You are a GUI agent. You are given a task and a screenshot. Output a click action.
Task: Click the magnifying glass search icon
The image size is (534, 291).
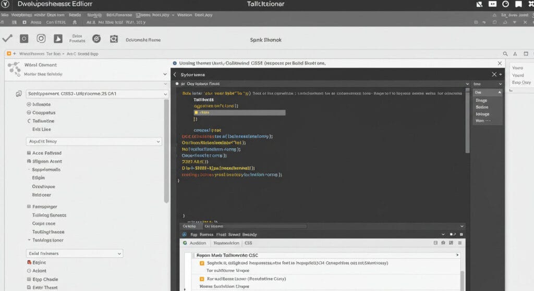pyautogui.click(x=505, y=54)
